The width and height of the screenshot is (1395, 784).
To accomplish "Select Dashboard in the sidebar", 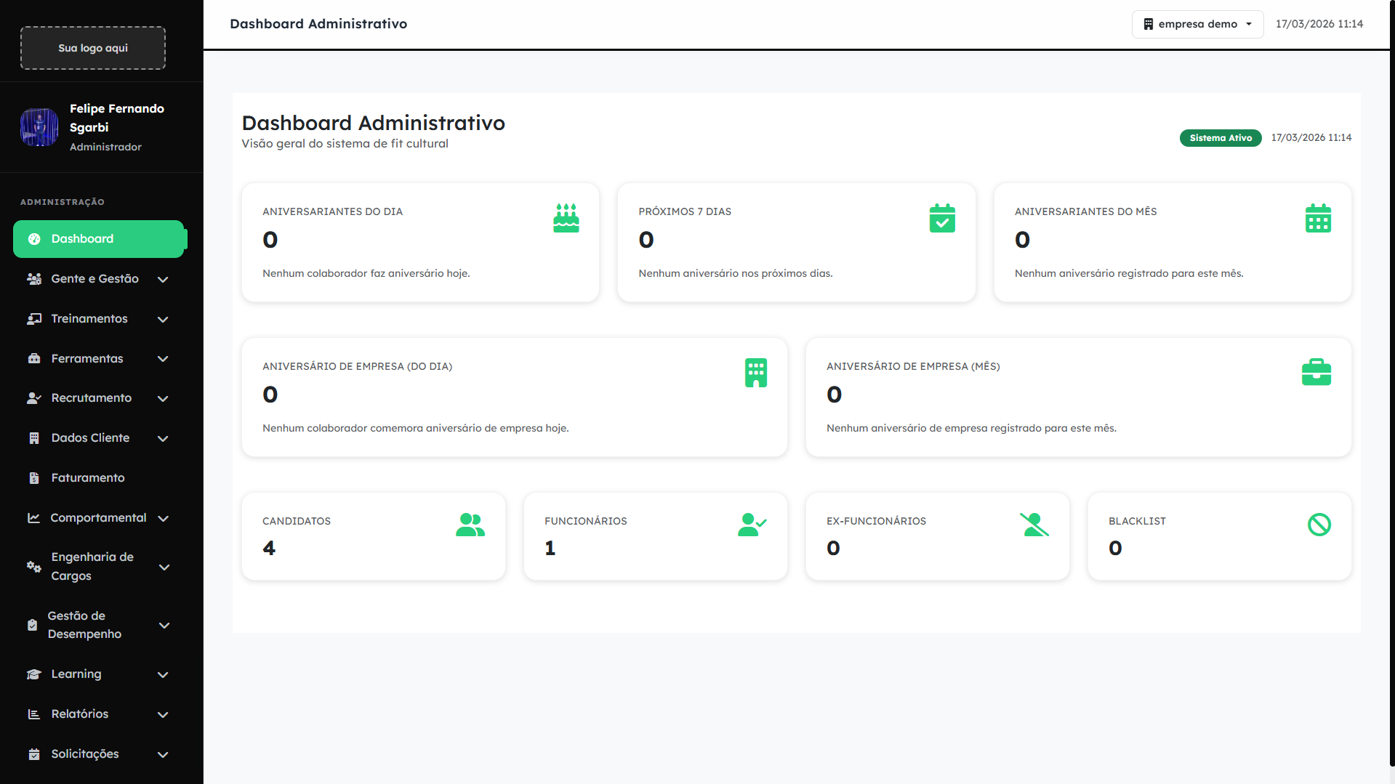I will 99,239.
